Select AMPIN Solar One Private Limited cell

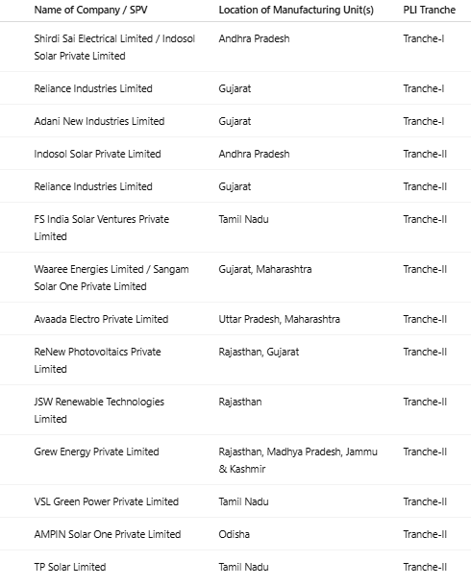coord(108,534)
